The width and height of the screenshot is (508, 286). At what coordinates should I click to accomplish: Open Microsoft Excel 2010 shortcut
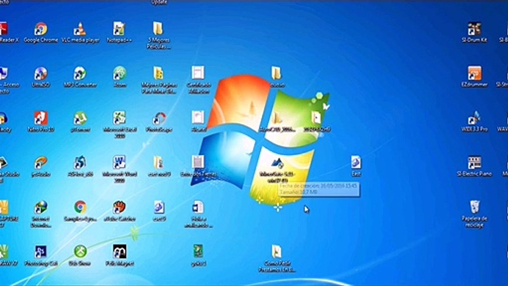[x=119, y=118]
